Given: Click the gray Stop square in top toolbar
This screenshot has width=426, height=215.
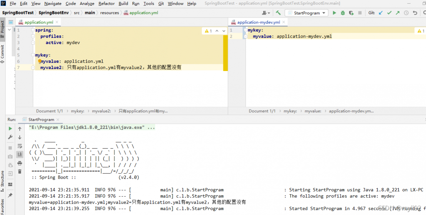Looking at the screenshot, I should pos(360,13).
